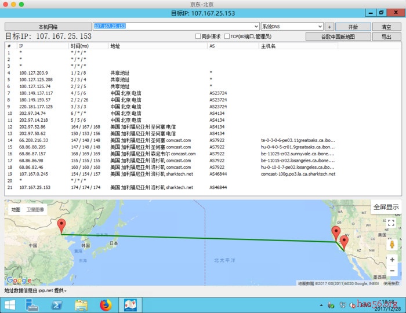The width and height of the screenshot is (406, 313).
Task: Click AS46844 in row 19
Action: 218,174
